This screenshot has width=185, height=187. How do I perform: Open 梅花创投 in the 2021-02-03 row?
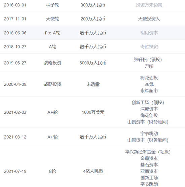149,115
